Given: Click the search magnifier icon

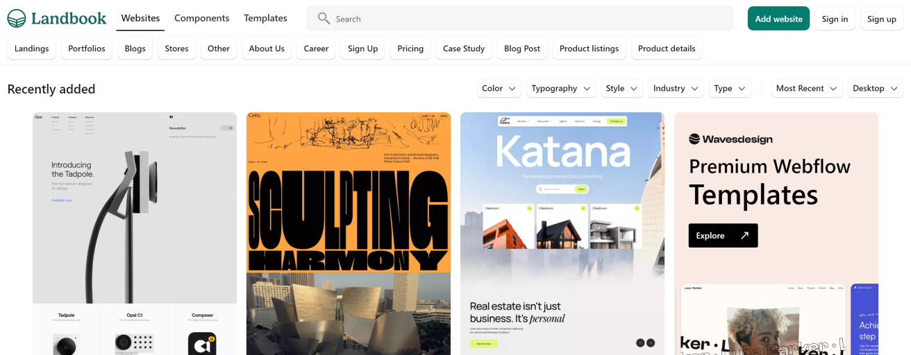Looking at the screenshot, I should coord(324,19).
